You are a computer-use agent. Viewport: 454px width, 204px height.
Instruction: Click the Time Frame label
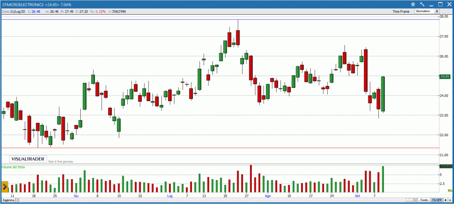401,12
